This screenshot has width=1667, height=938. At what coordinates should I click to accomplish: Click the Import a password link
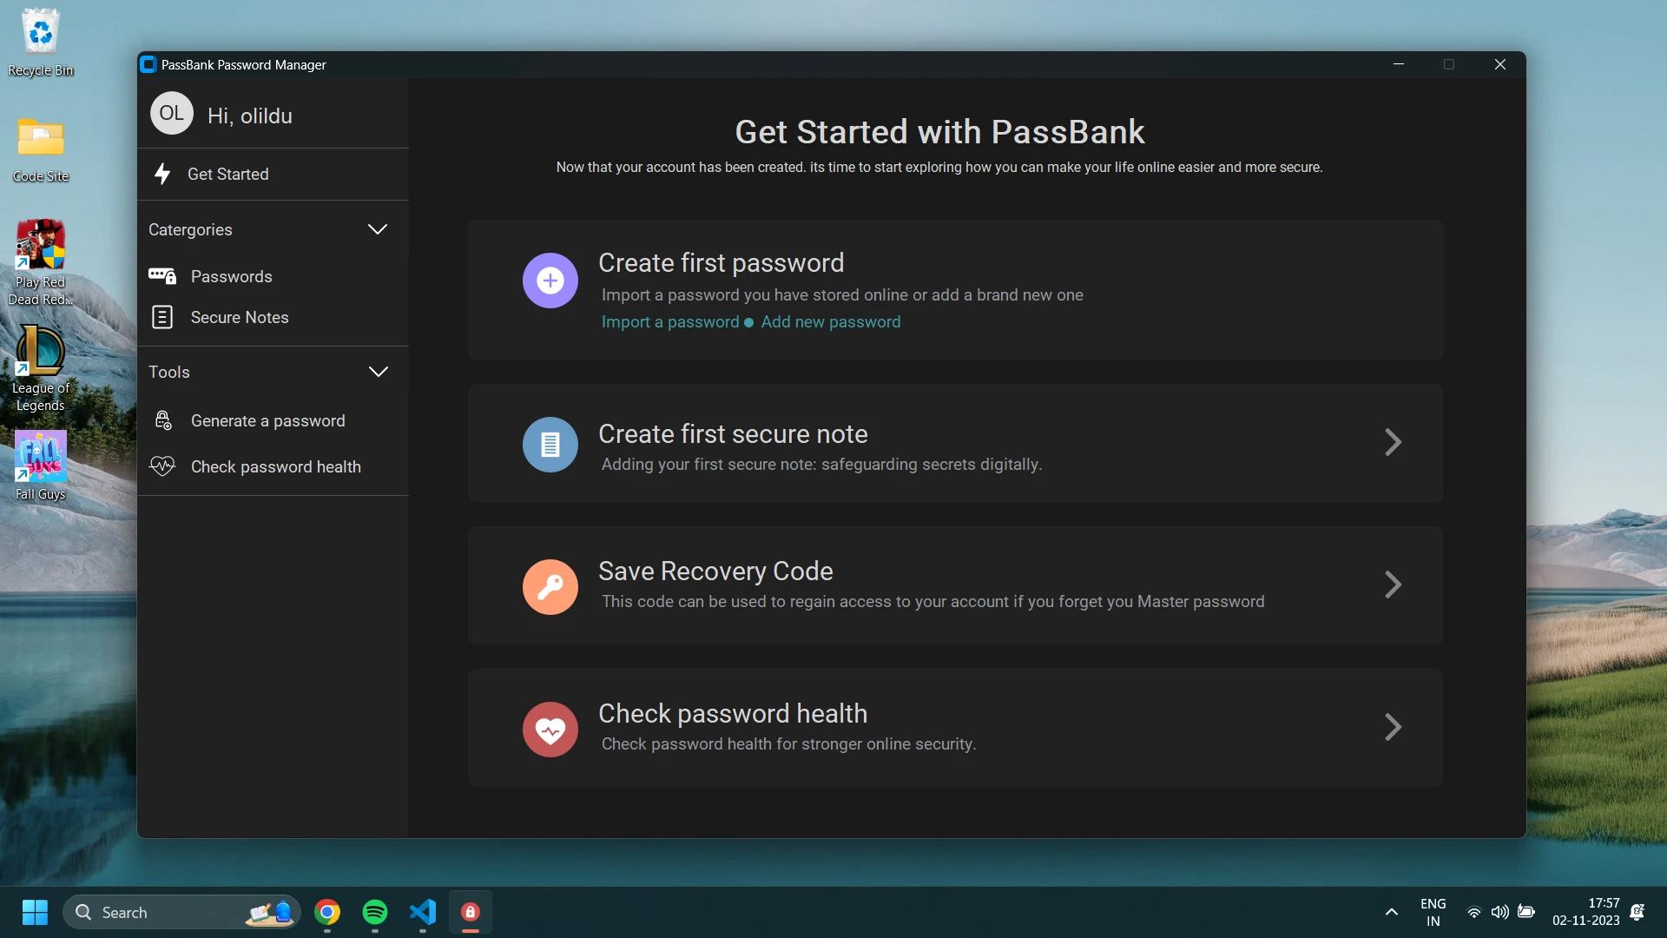669,322
